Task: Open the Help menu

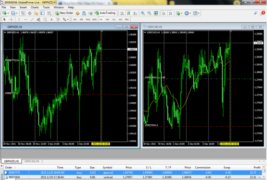Action: tap(71, 7)
